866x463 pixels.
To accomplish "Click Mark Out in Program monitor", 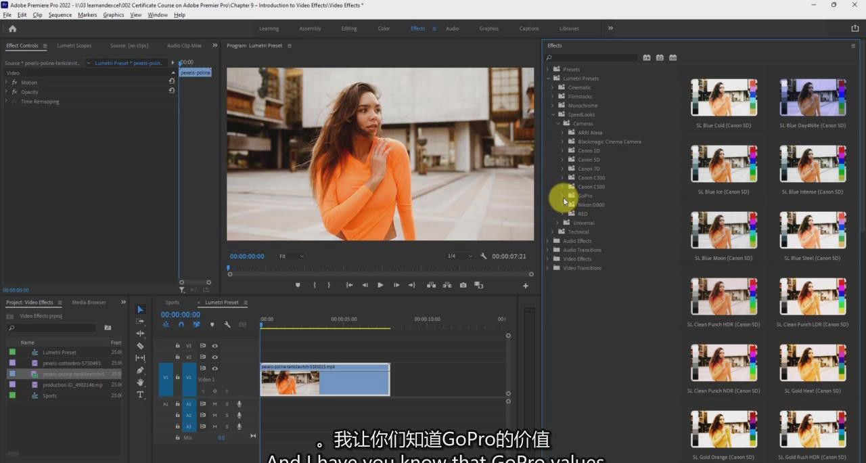I will tap(329, 285).
